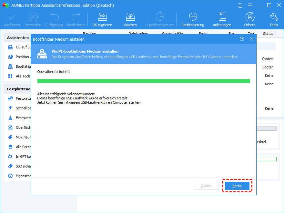Click the Assistenten section header

click(18, 38)
